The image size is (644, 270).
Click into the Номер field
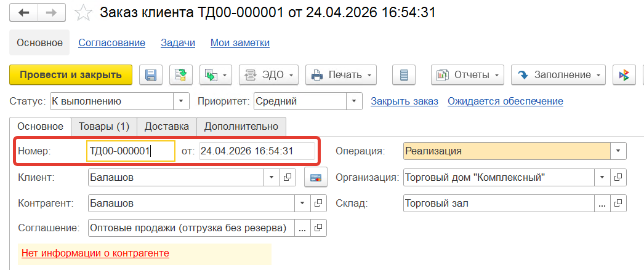131,151
